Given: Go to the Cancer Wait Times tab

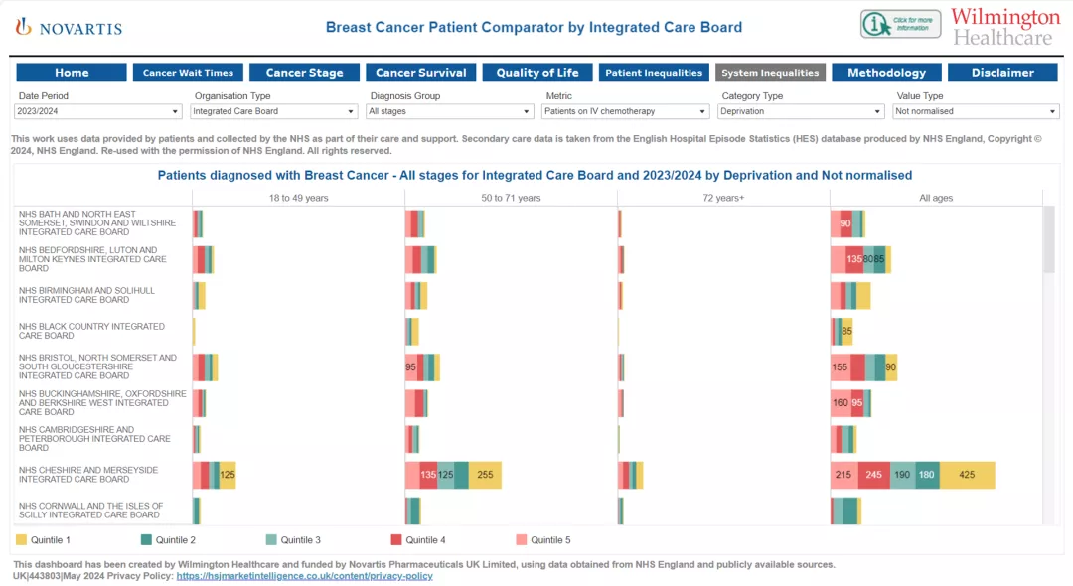Looking at the screenshot, I should tap(188, 73).
